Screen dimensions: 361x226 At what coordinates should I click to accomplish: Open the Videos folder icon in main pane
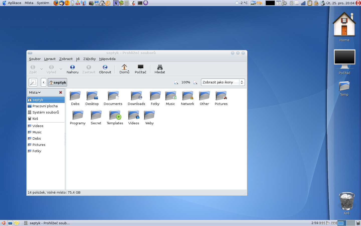pos(134,115)
